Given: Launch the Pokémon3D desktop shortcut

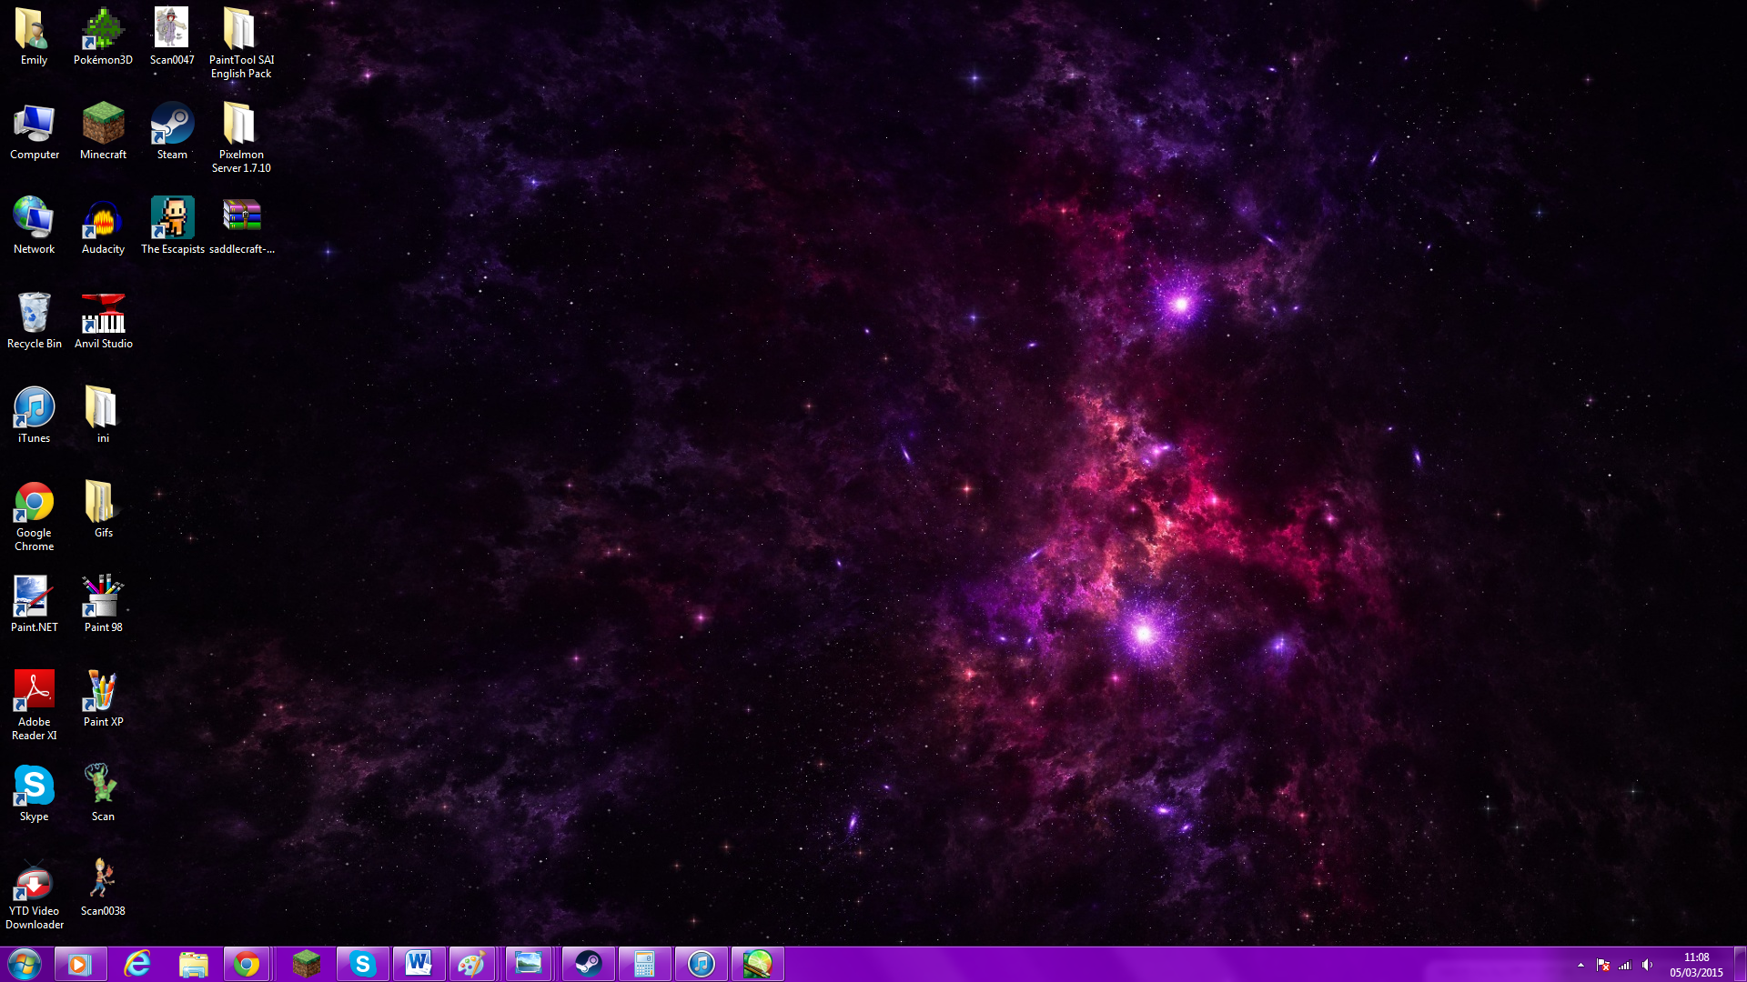Looking at the screenshot, I should tap(103, 36).
